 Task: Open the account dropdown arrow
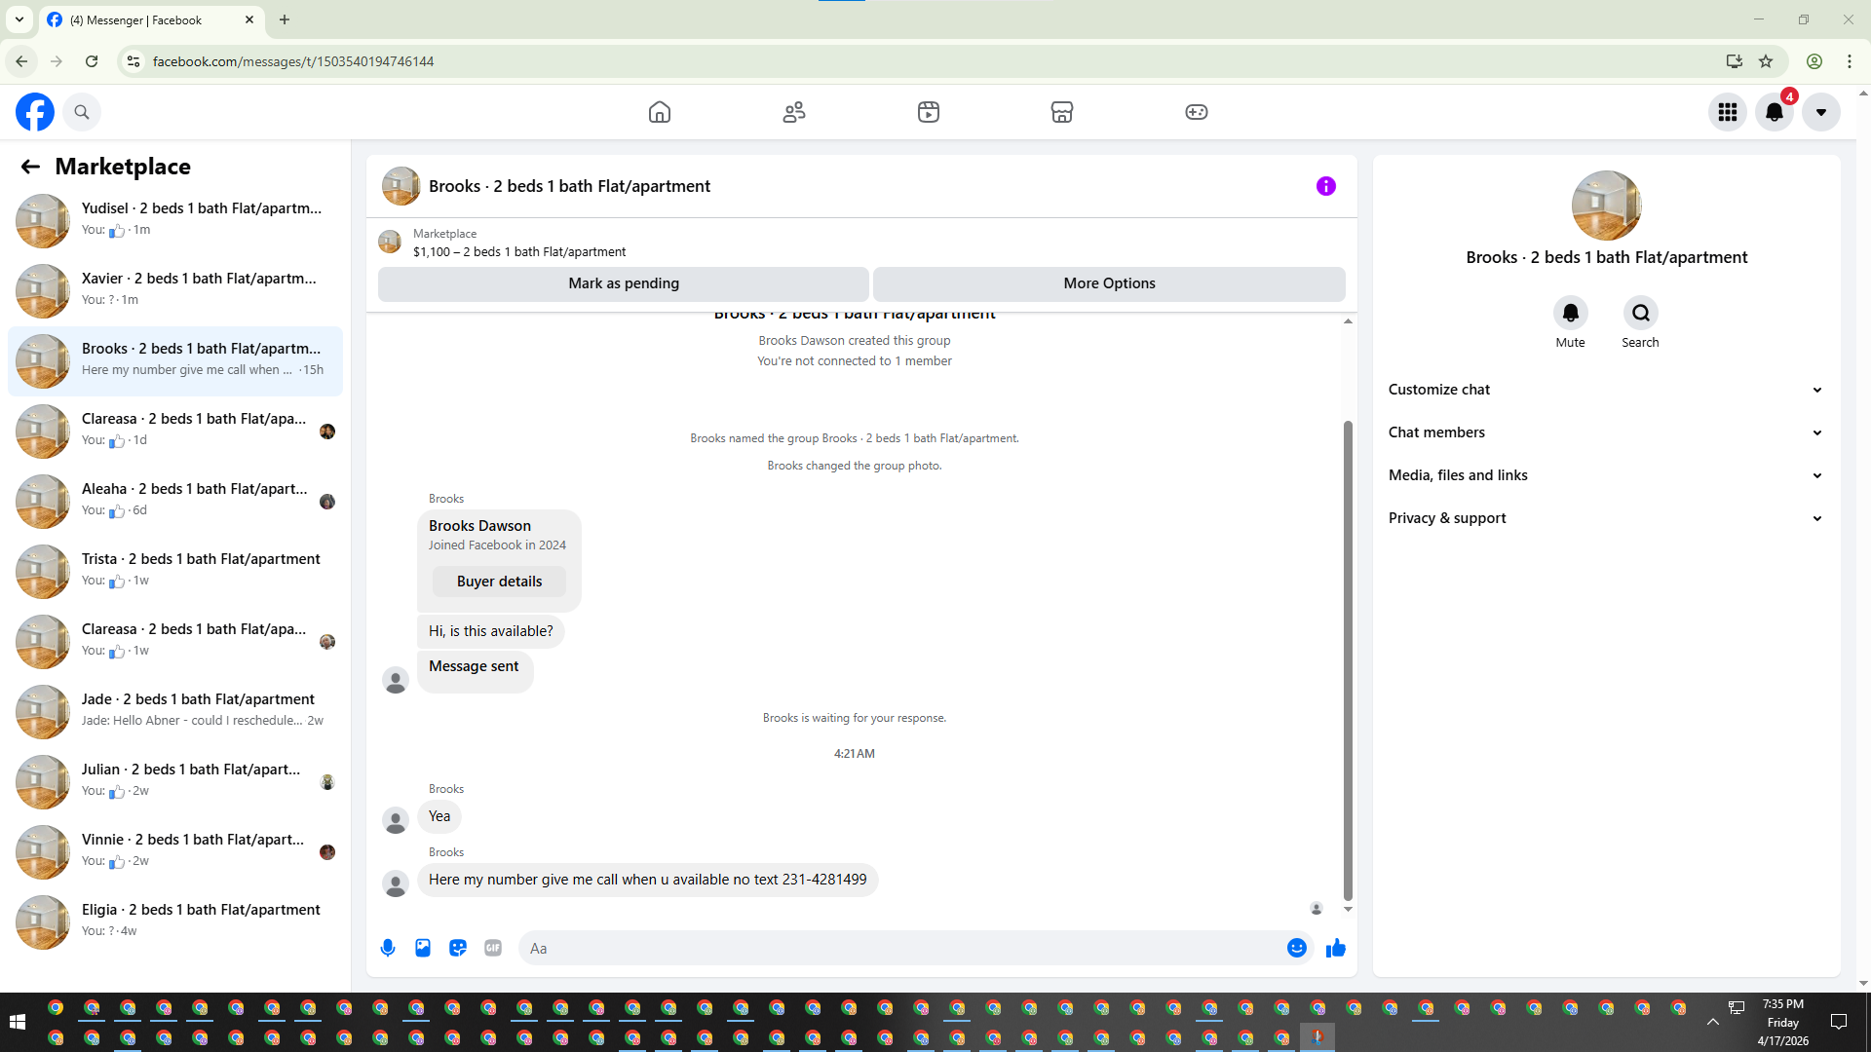click(1820, 112)
